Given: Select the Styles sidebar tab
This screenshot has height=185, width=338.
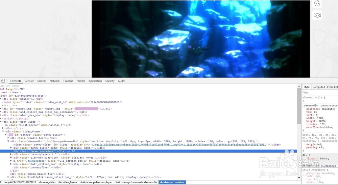Looking at the screenshot, I should (x=307, y=87).
